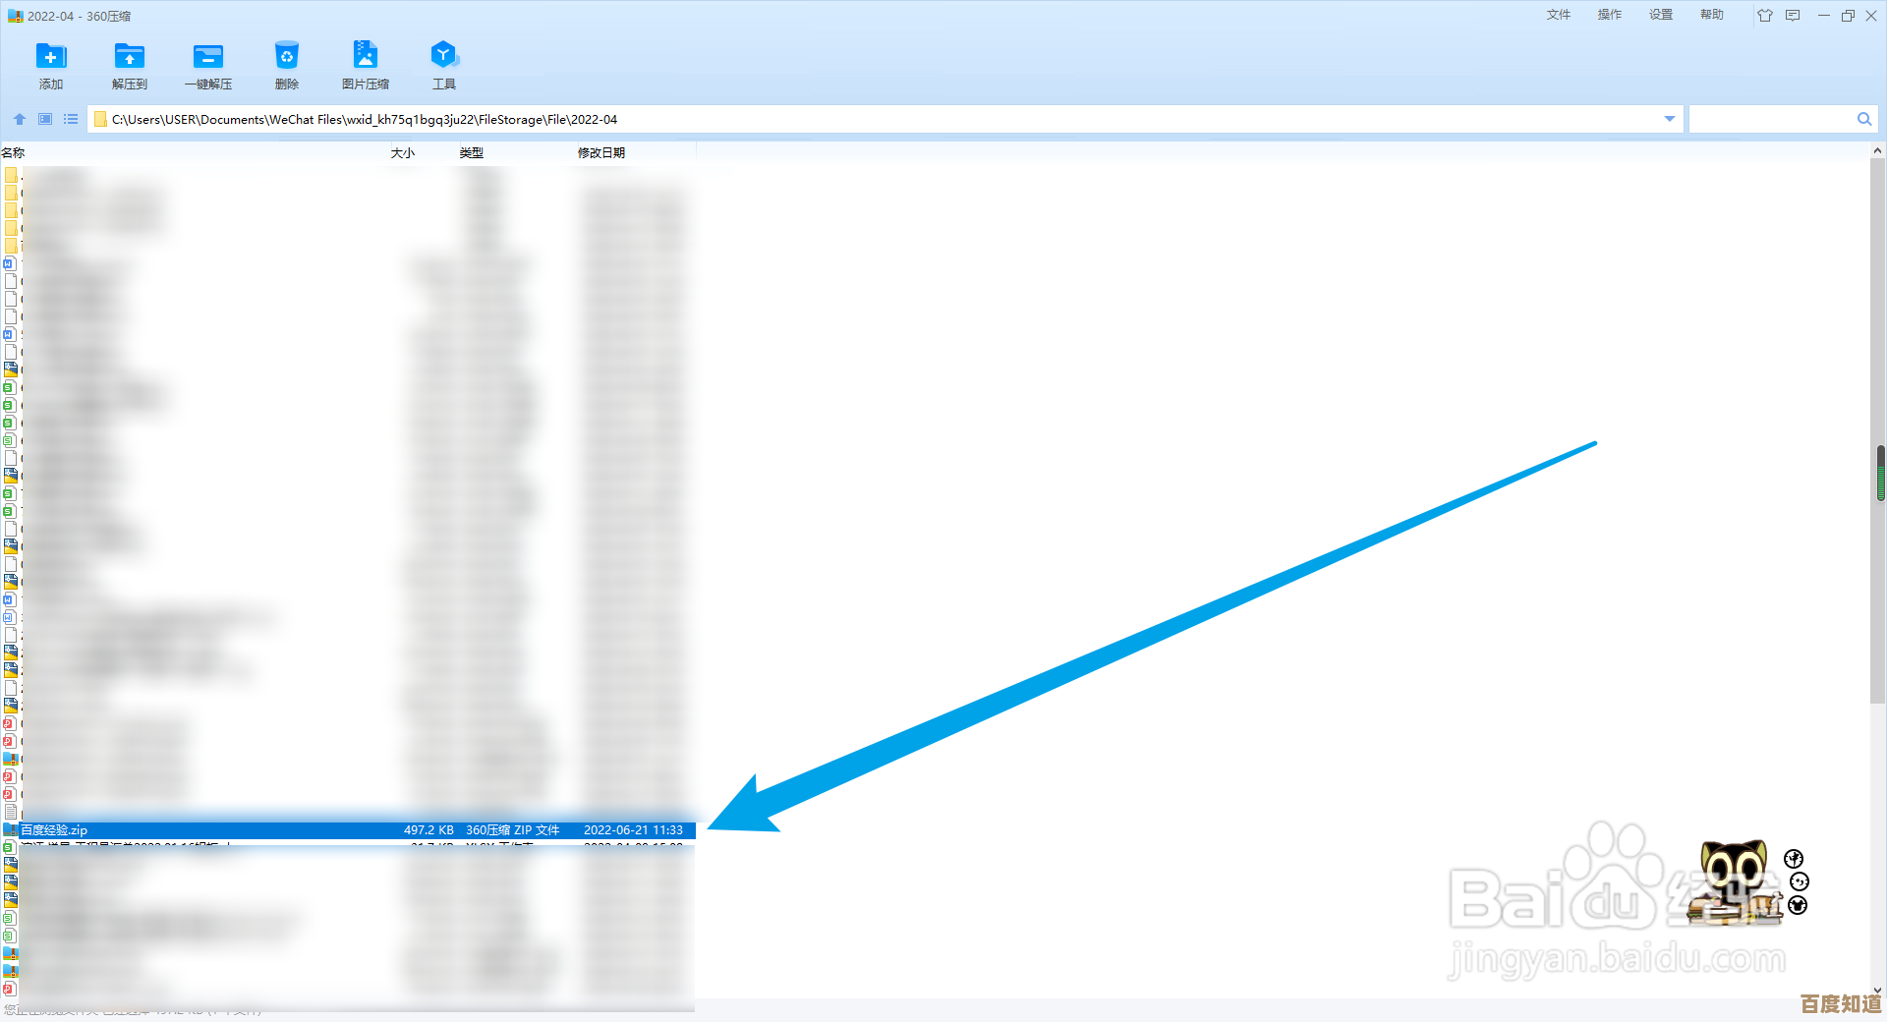Click the 删除 (Delete) recycle bin icon

point(286,57)
